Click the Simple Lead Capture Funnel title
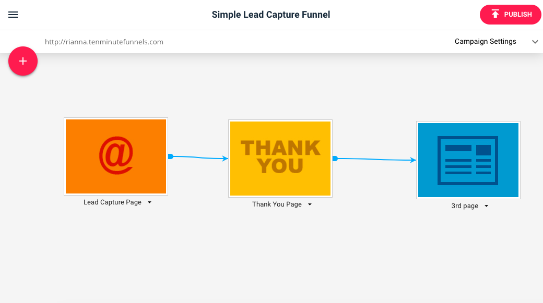 (x=271, y=15)
